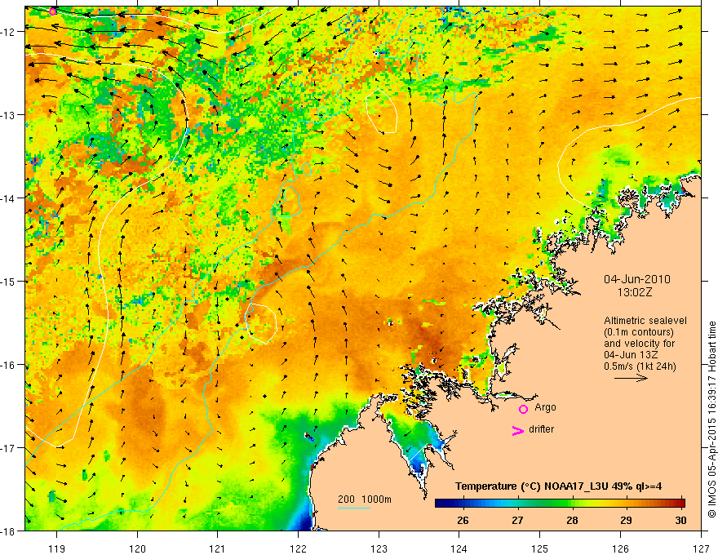
Task: Click the IMOS copyright timestamp text
Action: coord(711,420)
